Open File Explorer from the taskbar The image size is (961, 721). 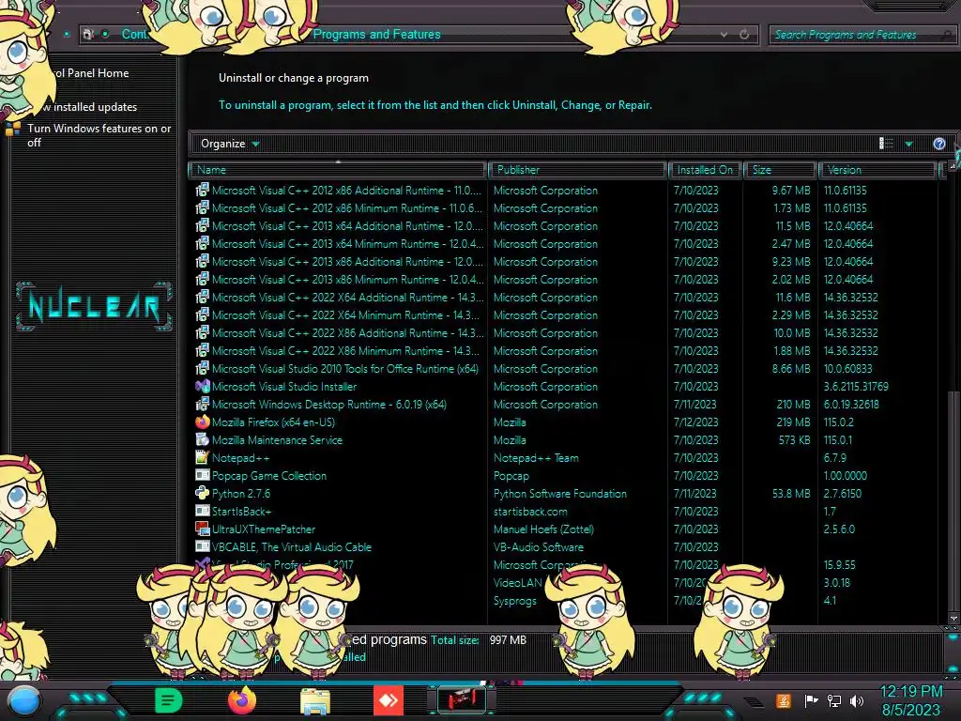[315, 701]
